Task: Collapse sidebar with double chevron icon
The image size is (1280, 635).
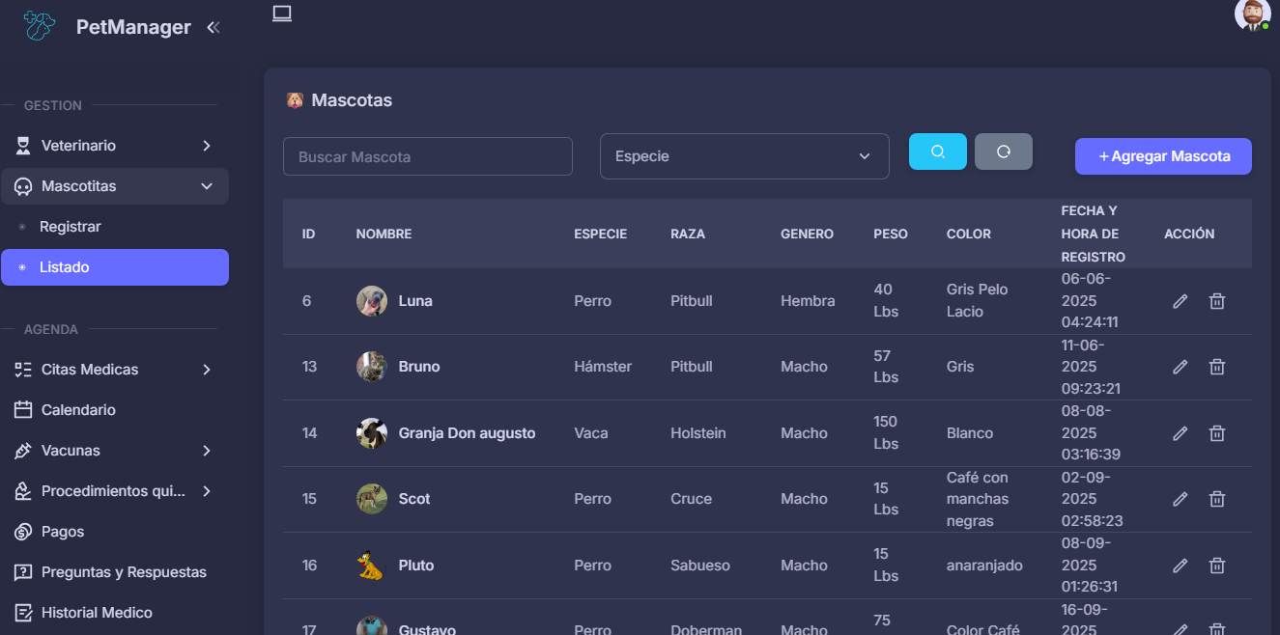Action: pyautogui.click(x=213, y=28)
